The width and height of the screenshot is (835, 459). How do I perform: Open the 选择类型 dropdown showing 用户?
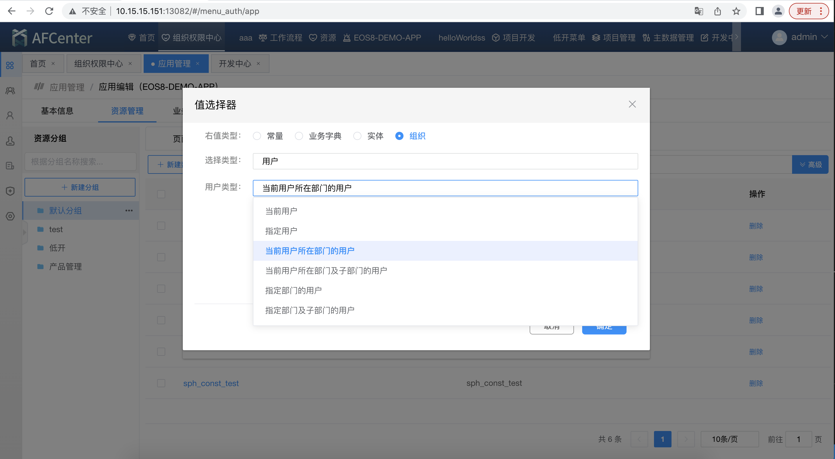pyautogui.click(x=445, y=161)
